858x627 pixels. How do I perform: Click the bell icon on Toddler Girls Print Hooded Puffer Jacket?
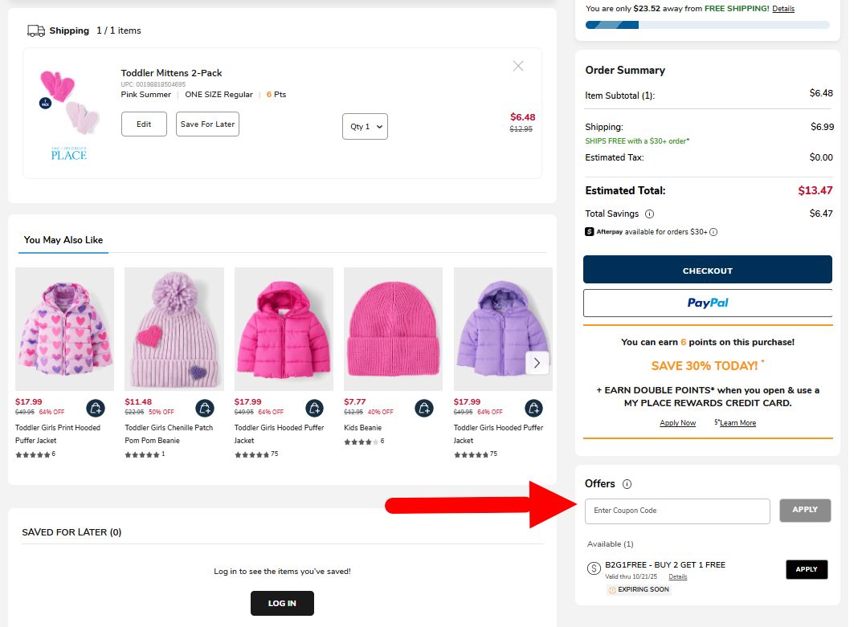coord(96,408)
